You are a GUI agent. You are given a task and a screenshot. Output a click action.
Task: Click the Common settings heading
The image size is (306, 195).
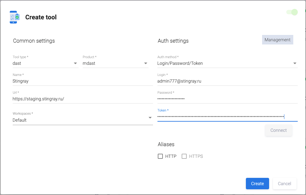coord(34,41)
